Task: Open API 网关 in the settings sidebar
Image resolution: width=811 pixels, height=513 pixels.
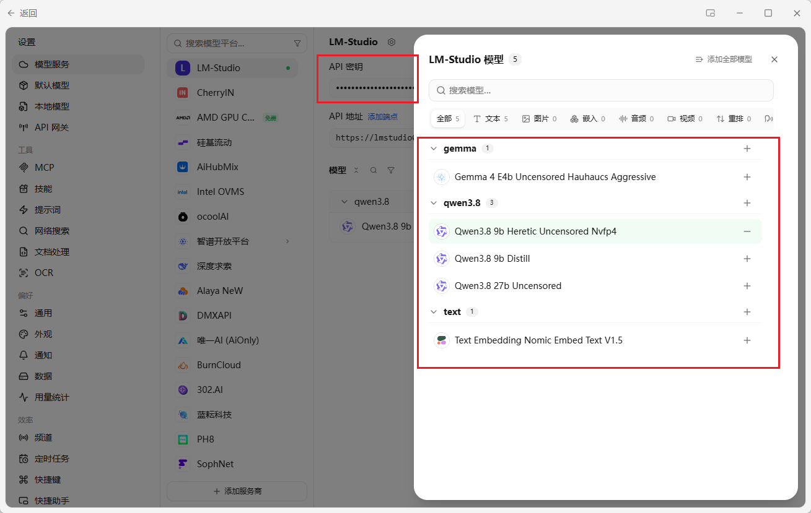Action: pyautogui.click(x=77, y=127)
